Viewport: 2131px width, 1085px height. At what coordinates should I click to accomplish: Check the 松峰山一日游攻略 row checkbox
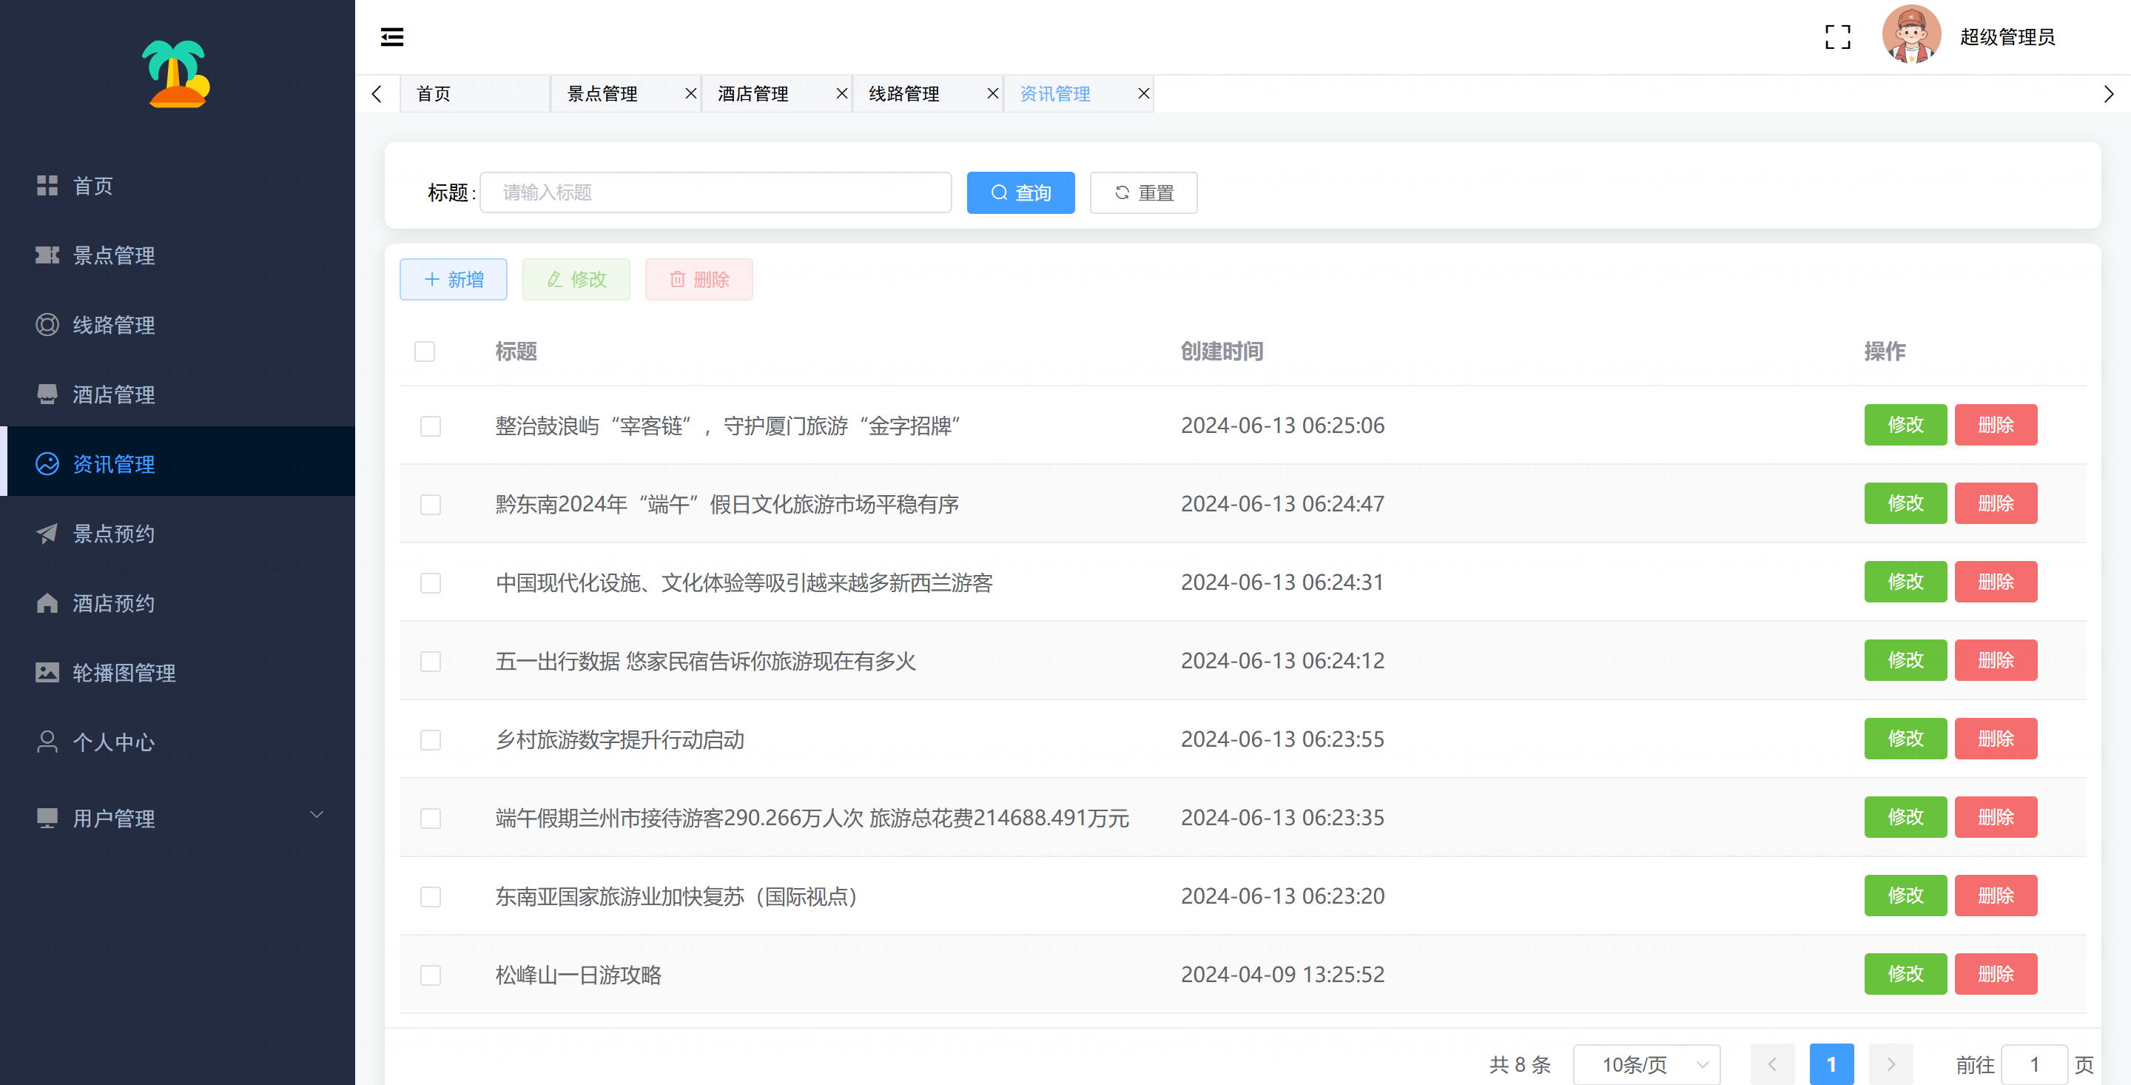click(x=430, y=975)
